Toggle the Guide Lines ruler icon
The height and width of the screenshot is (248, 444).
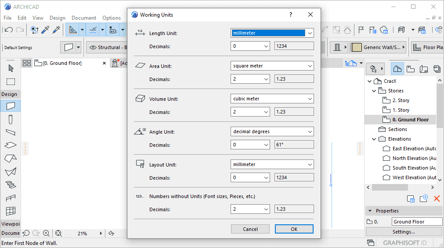point(73,30)
